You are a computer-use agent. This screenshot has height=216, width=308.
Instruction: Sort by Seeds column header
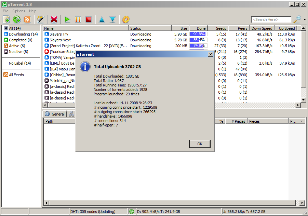pos(218,28)
